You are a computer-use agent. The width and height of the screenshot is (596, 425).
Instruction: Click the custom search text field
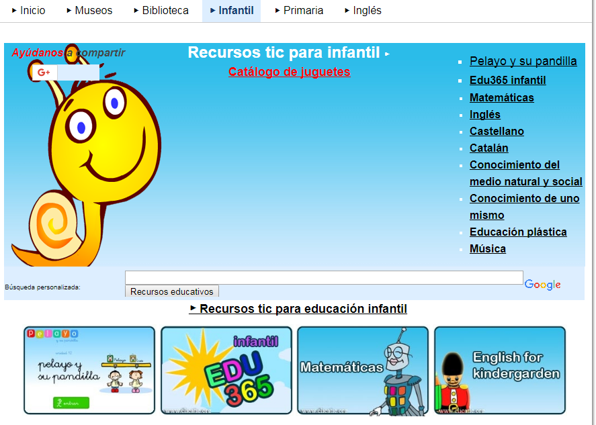[x=324, y=277]
